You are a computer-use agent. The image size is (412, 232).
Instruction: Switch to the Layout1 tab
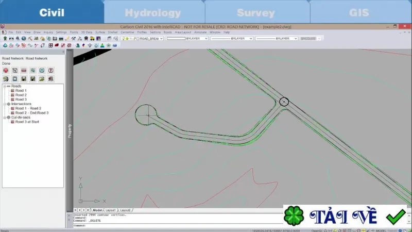click(110, 210)
